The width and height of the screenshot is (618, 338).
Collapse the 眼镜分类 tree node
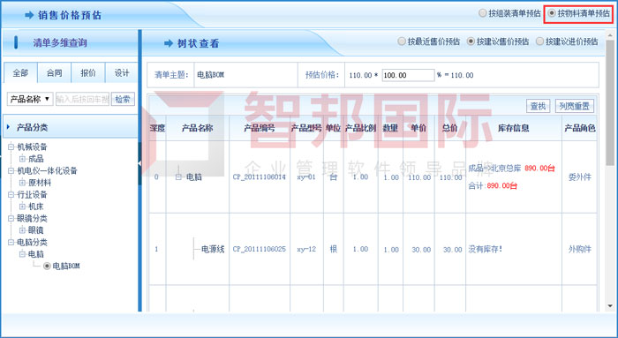tap(11, 218)
